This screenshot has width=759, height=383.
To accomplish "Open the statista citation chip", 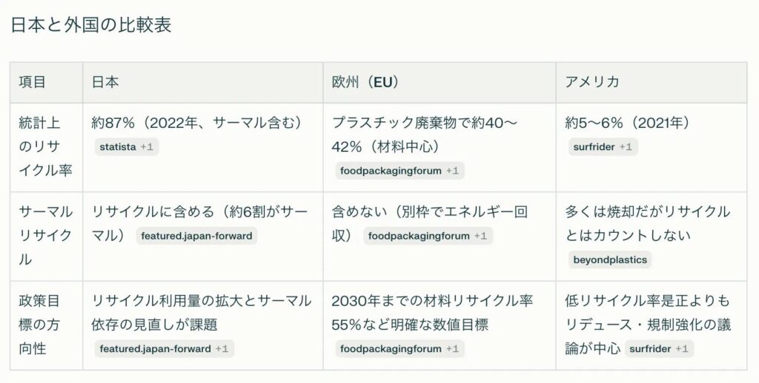I will tap(125, 147).
